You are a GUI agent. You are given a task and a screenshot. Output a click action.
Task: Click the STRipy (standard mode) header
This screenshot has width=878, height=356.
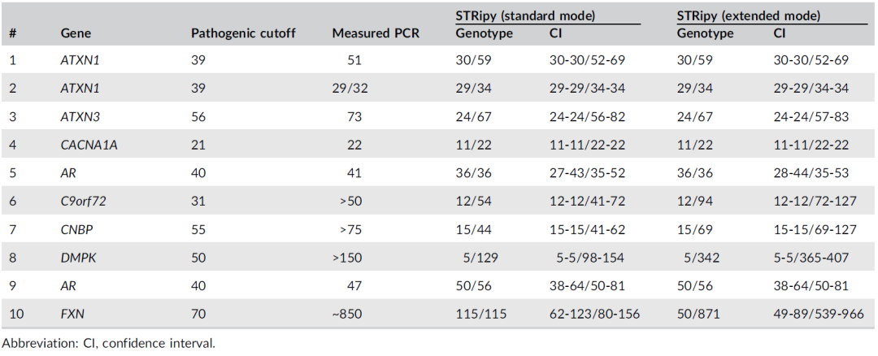(x=525, y=15)
